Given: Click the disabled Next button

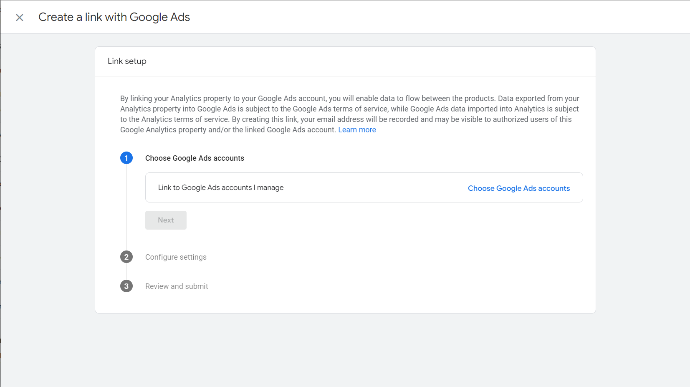Looking at the screenshot, I should point(166,220).
